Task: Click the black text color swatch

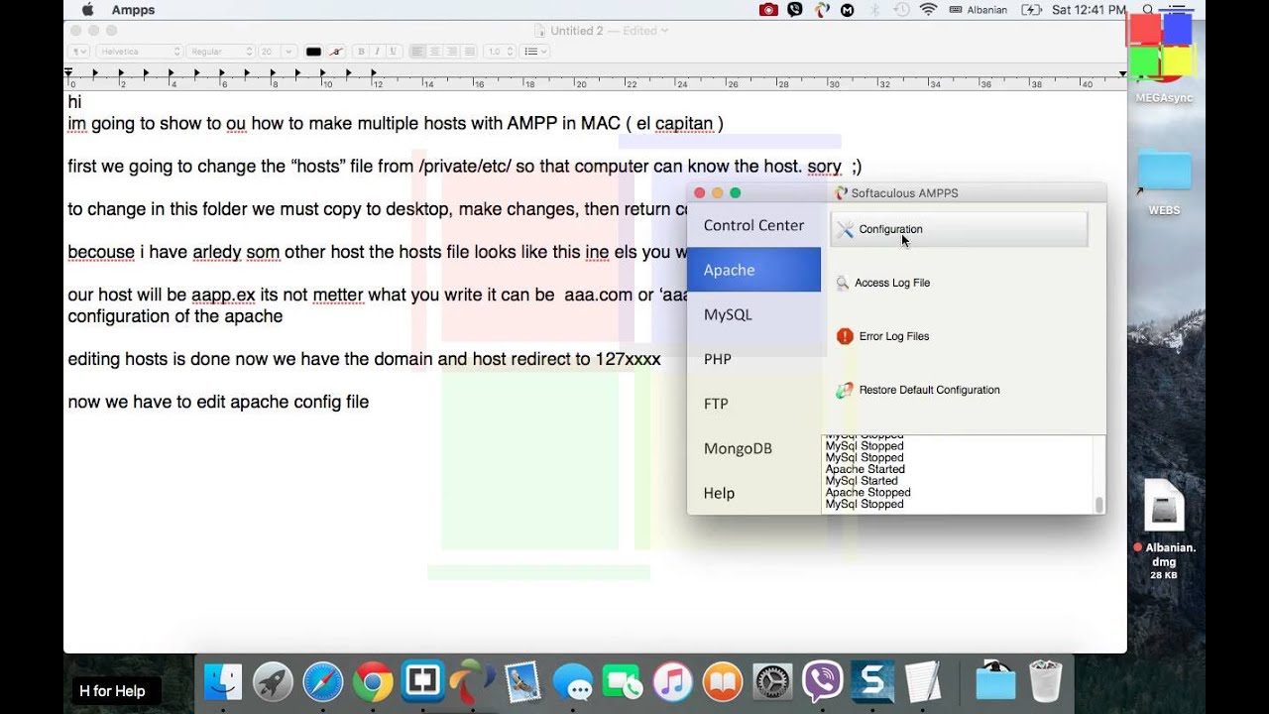Action: pyautogui.click(x=313, y=52)
